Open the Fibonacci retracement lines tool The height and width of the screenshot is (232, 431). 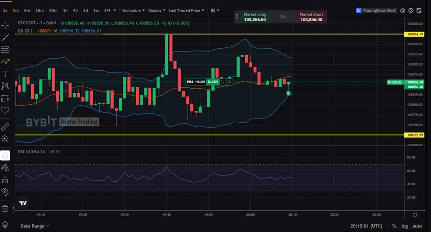5,50
